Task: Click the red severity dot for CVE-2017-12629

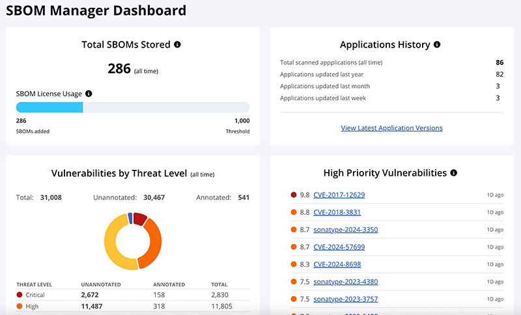Action: point(294,195)
